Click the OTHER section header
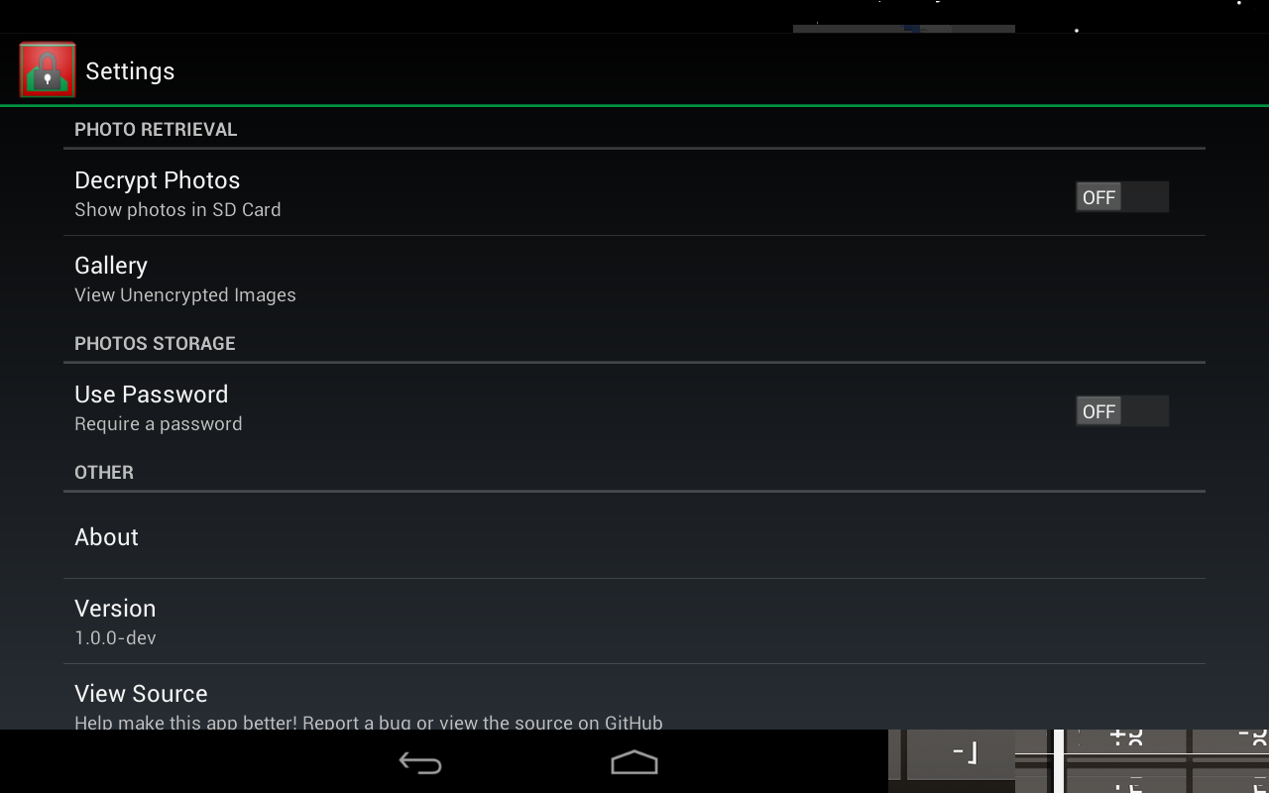This screenshot has width=1269, height=793. pyautogui.click(x=104, y=473)
